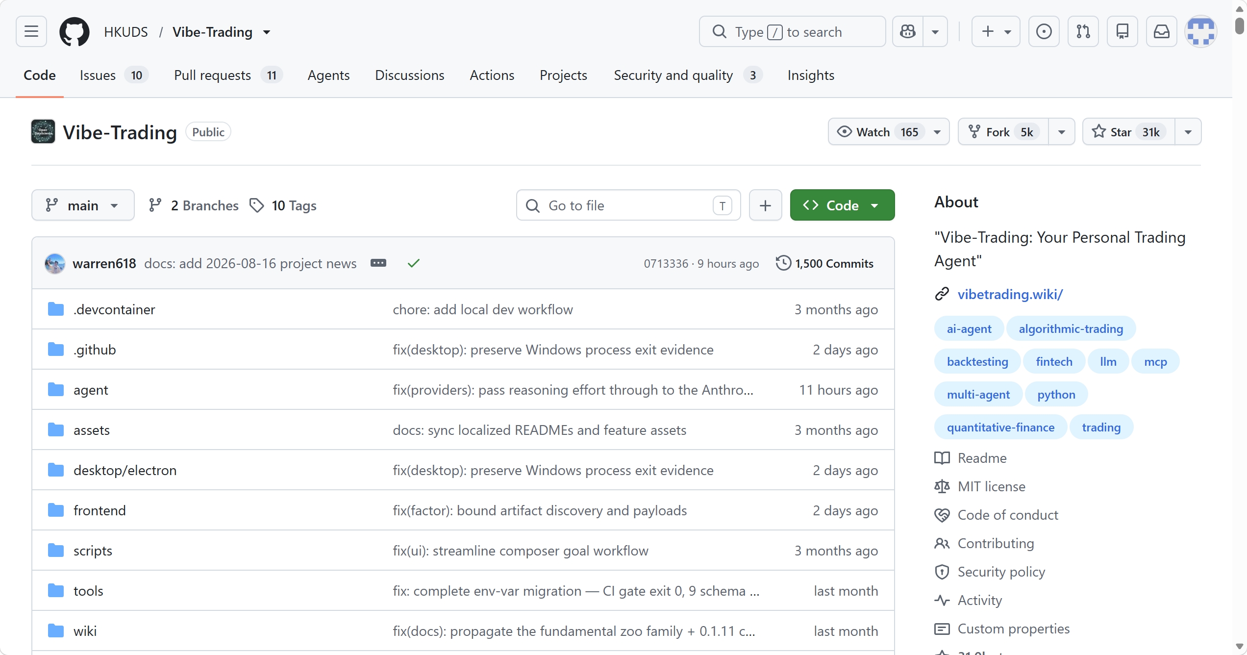This screenshot has width=1247, height=655.
Task: Open the issues icon in header
Action: pos(1044,32)
